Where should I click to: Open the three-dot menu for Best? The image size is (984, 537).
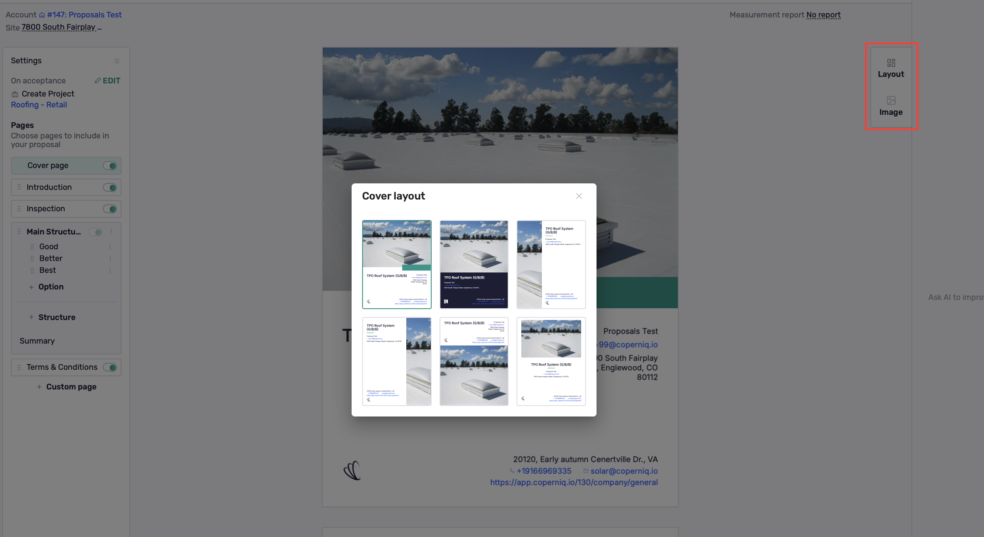pyautogui.click(x=110, y=271)
